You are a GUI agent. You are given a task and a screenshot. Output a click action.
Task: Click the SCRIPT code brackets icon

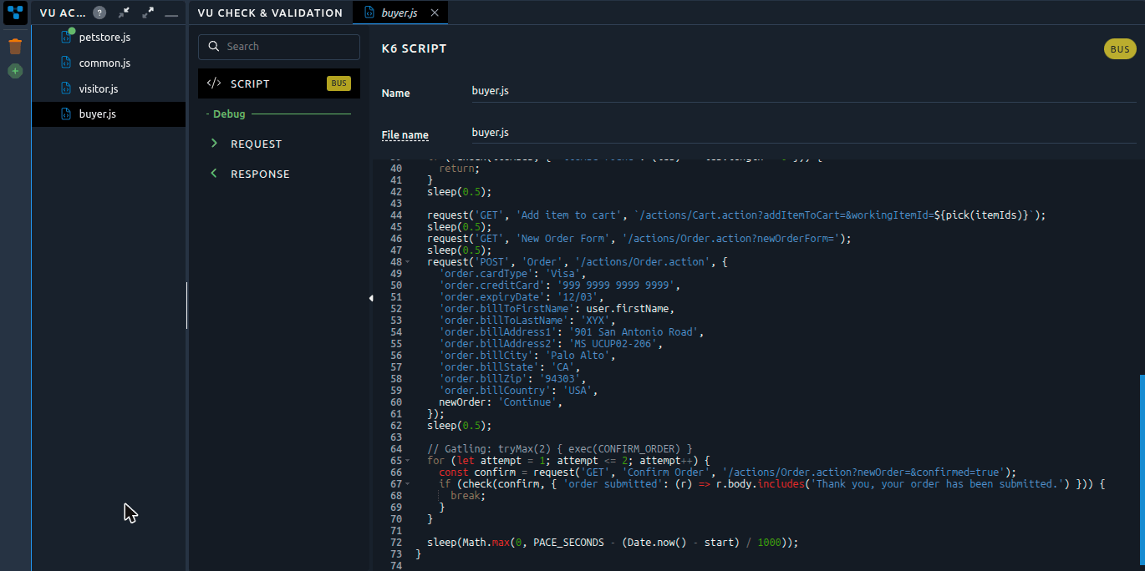214,83
